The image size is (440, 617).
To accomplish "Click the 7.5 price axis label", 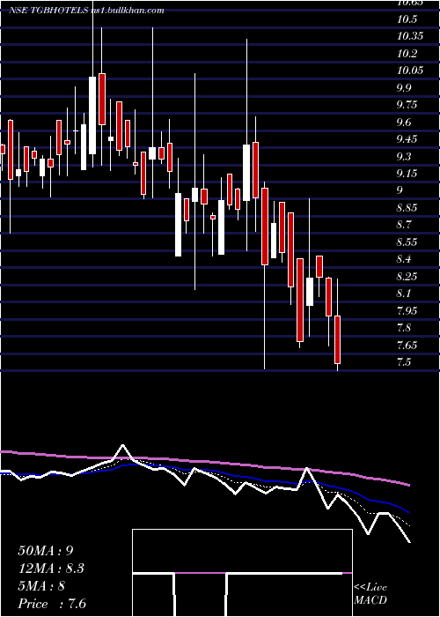I will pos(404,362).
